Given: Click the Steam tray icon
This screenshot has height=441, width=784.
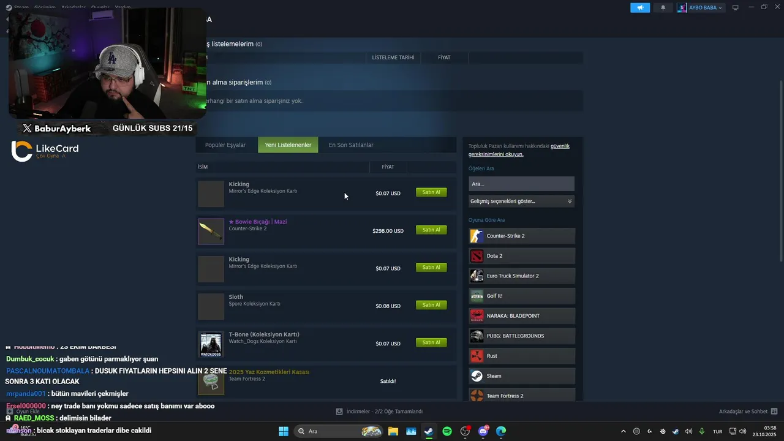Looking at the screenshot, I should click(x=676, y=431).
